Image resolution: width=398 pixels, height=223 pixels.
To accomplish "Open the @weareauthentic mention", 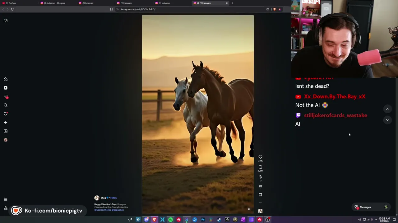I will (103, 210).
